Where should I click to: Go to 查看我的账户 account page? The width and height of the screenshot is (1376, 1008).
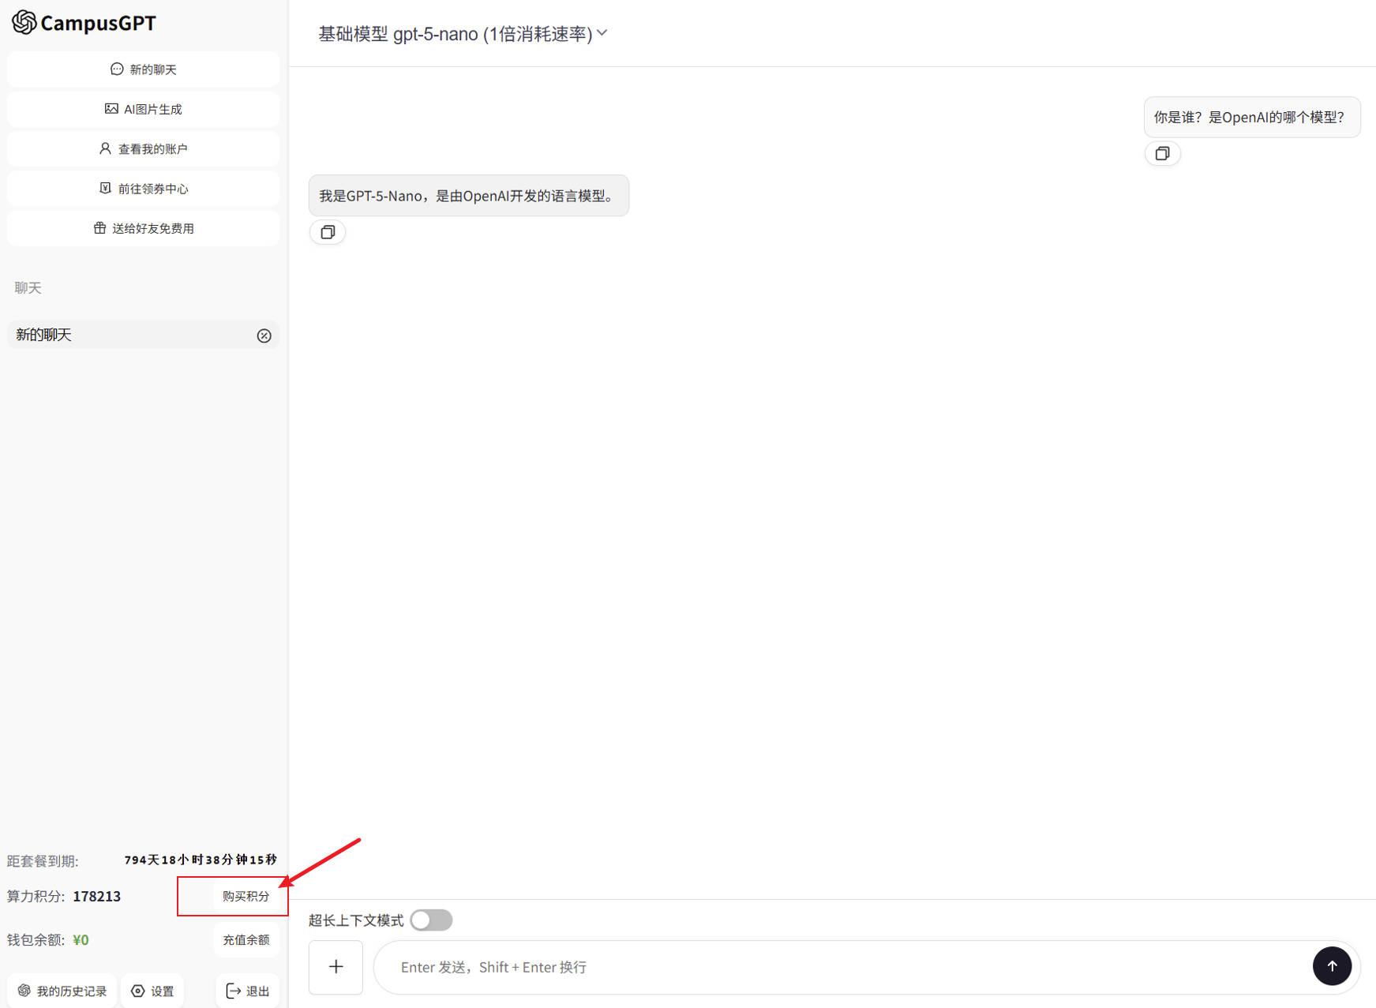[x=143, y=149]
